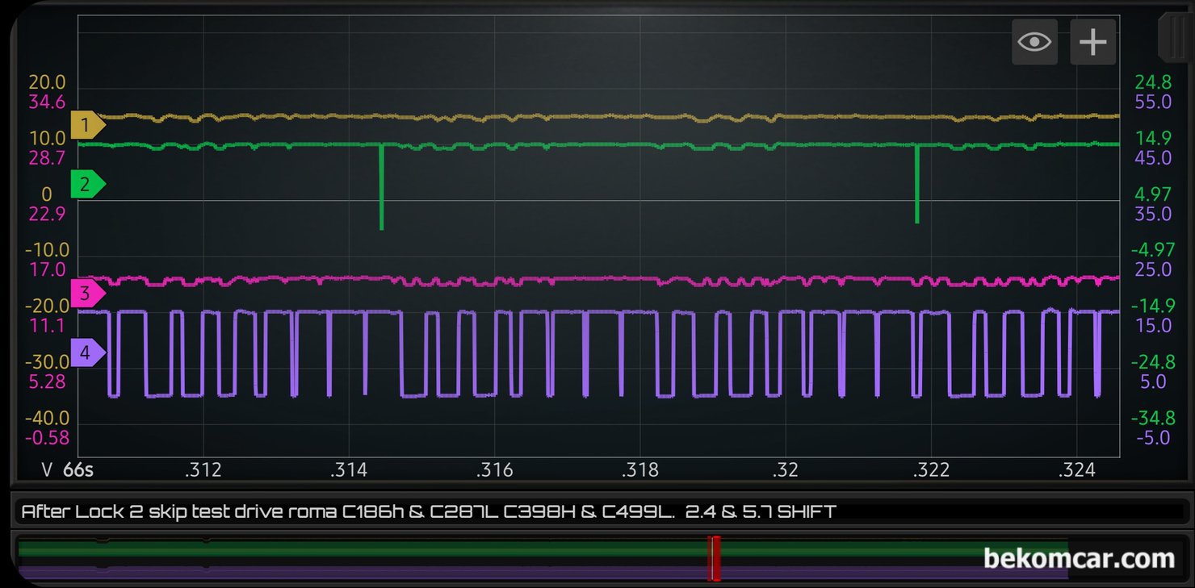Image resolution: width=1195 pixels, height=588 pixels.
Task: Click the purple 55.0 right axis label
Action: pos(1153,102)
